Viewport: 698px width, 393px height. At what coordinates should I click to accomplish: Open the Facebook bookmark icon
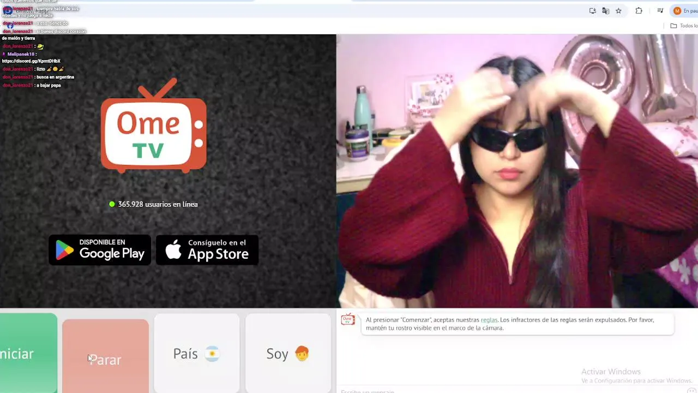pyautogui.click(x=10, y=25)
